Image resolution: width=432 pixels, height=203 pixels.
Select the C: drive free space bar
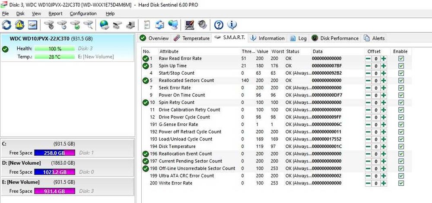coord(54,153)
